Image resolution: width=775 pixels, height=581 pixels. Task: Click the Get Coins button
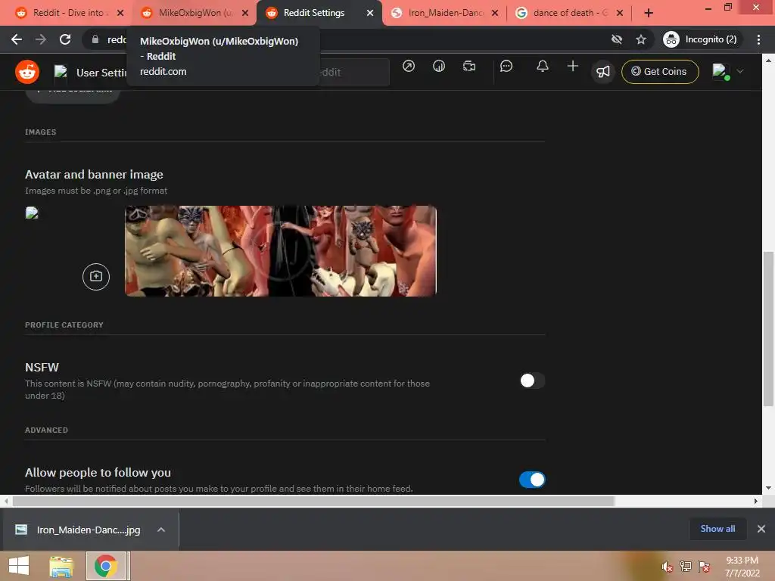tap(660, 72)
